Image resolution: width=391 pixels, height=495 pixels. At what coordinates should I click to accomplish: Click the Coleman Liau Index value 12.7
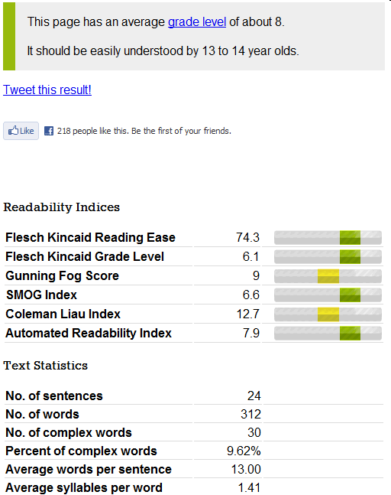(x=248, y=314)
